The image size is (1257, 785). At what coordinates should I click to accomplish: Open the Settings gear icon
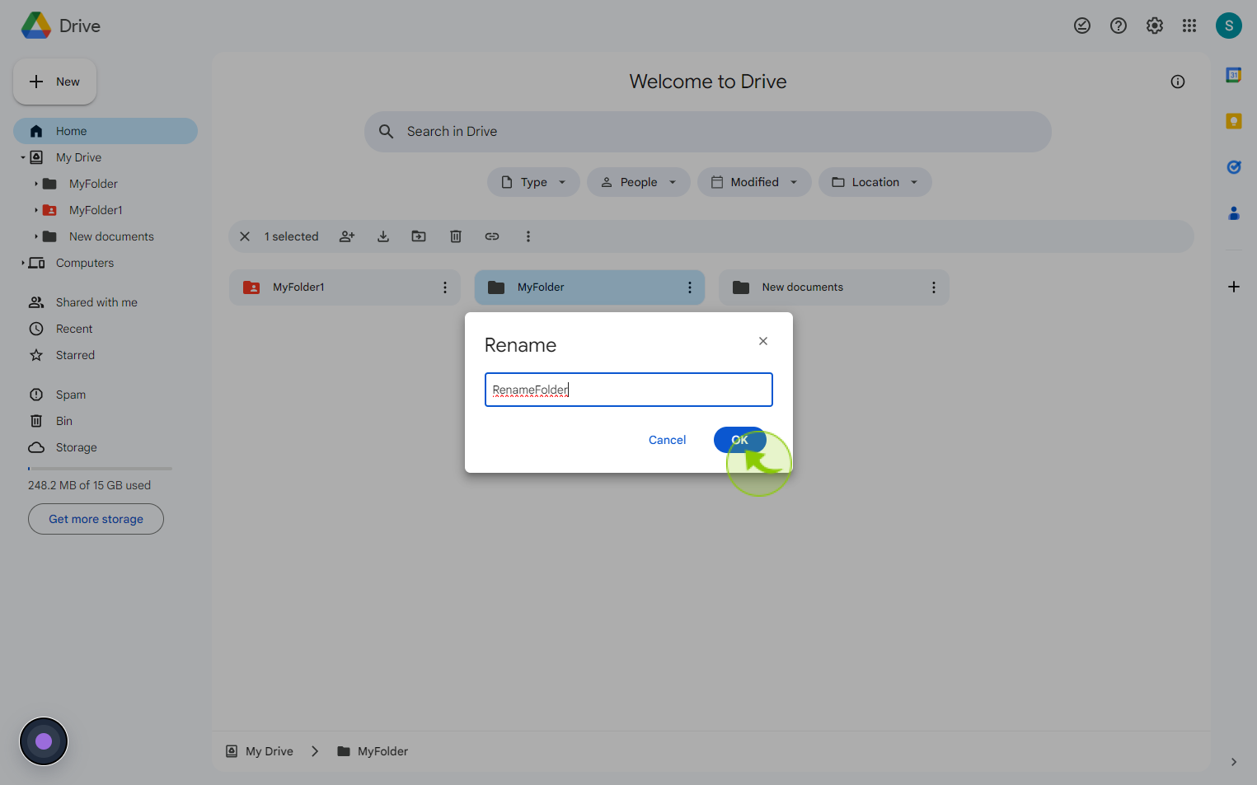(x=1155, y=26)
